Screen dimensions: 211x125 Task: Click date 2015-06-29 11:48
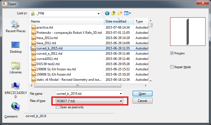point(118,54)
